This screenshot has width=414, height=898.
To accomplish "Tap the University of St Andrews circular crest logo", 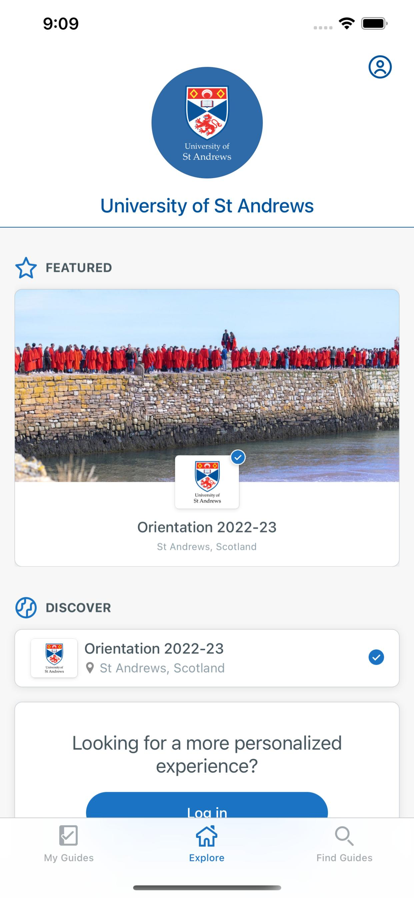I will (x=207, y=123).
